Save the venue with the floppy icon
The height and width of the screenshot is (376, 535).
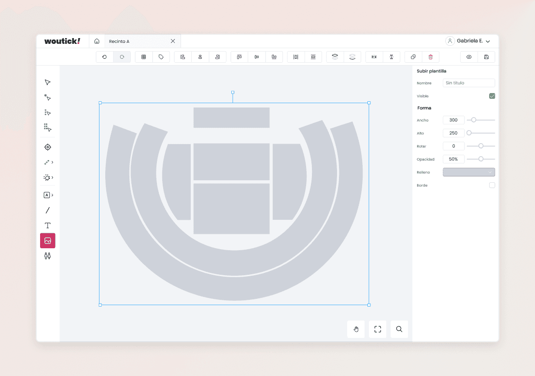pyautogui.click(x=487, y=57)
